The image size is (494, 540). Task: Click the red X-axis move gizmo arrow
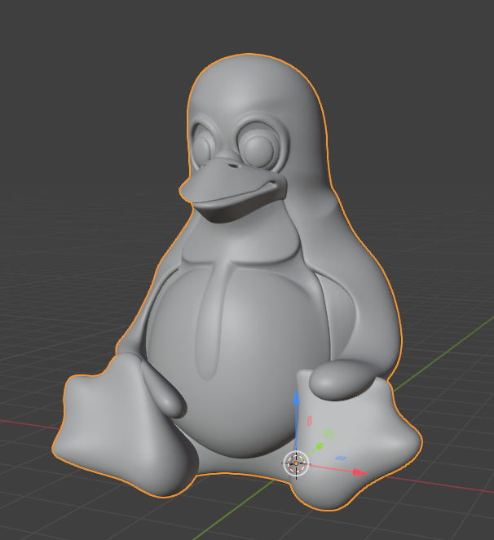click(x=360, y=472)
